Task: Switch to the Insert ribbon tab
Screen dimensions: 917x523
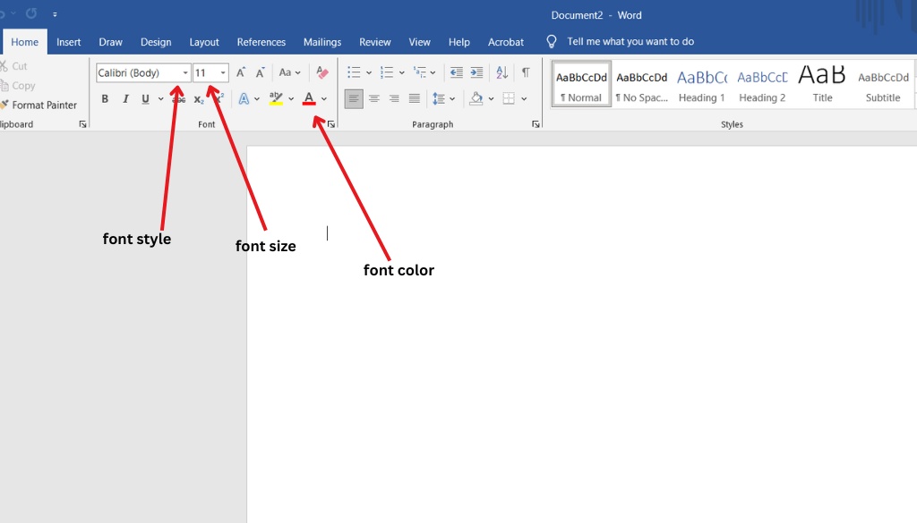Action: click(69, 41)
